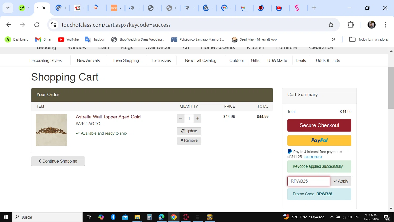Open Opera browser from taskbar
Viewport: 394px width, 222px height.
[186, 217]
